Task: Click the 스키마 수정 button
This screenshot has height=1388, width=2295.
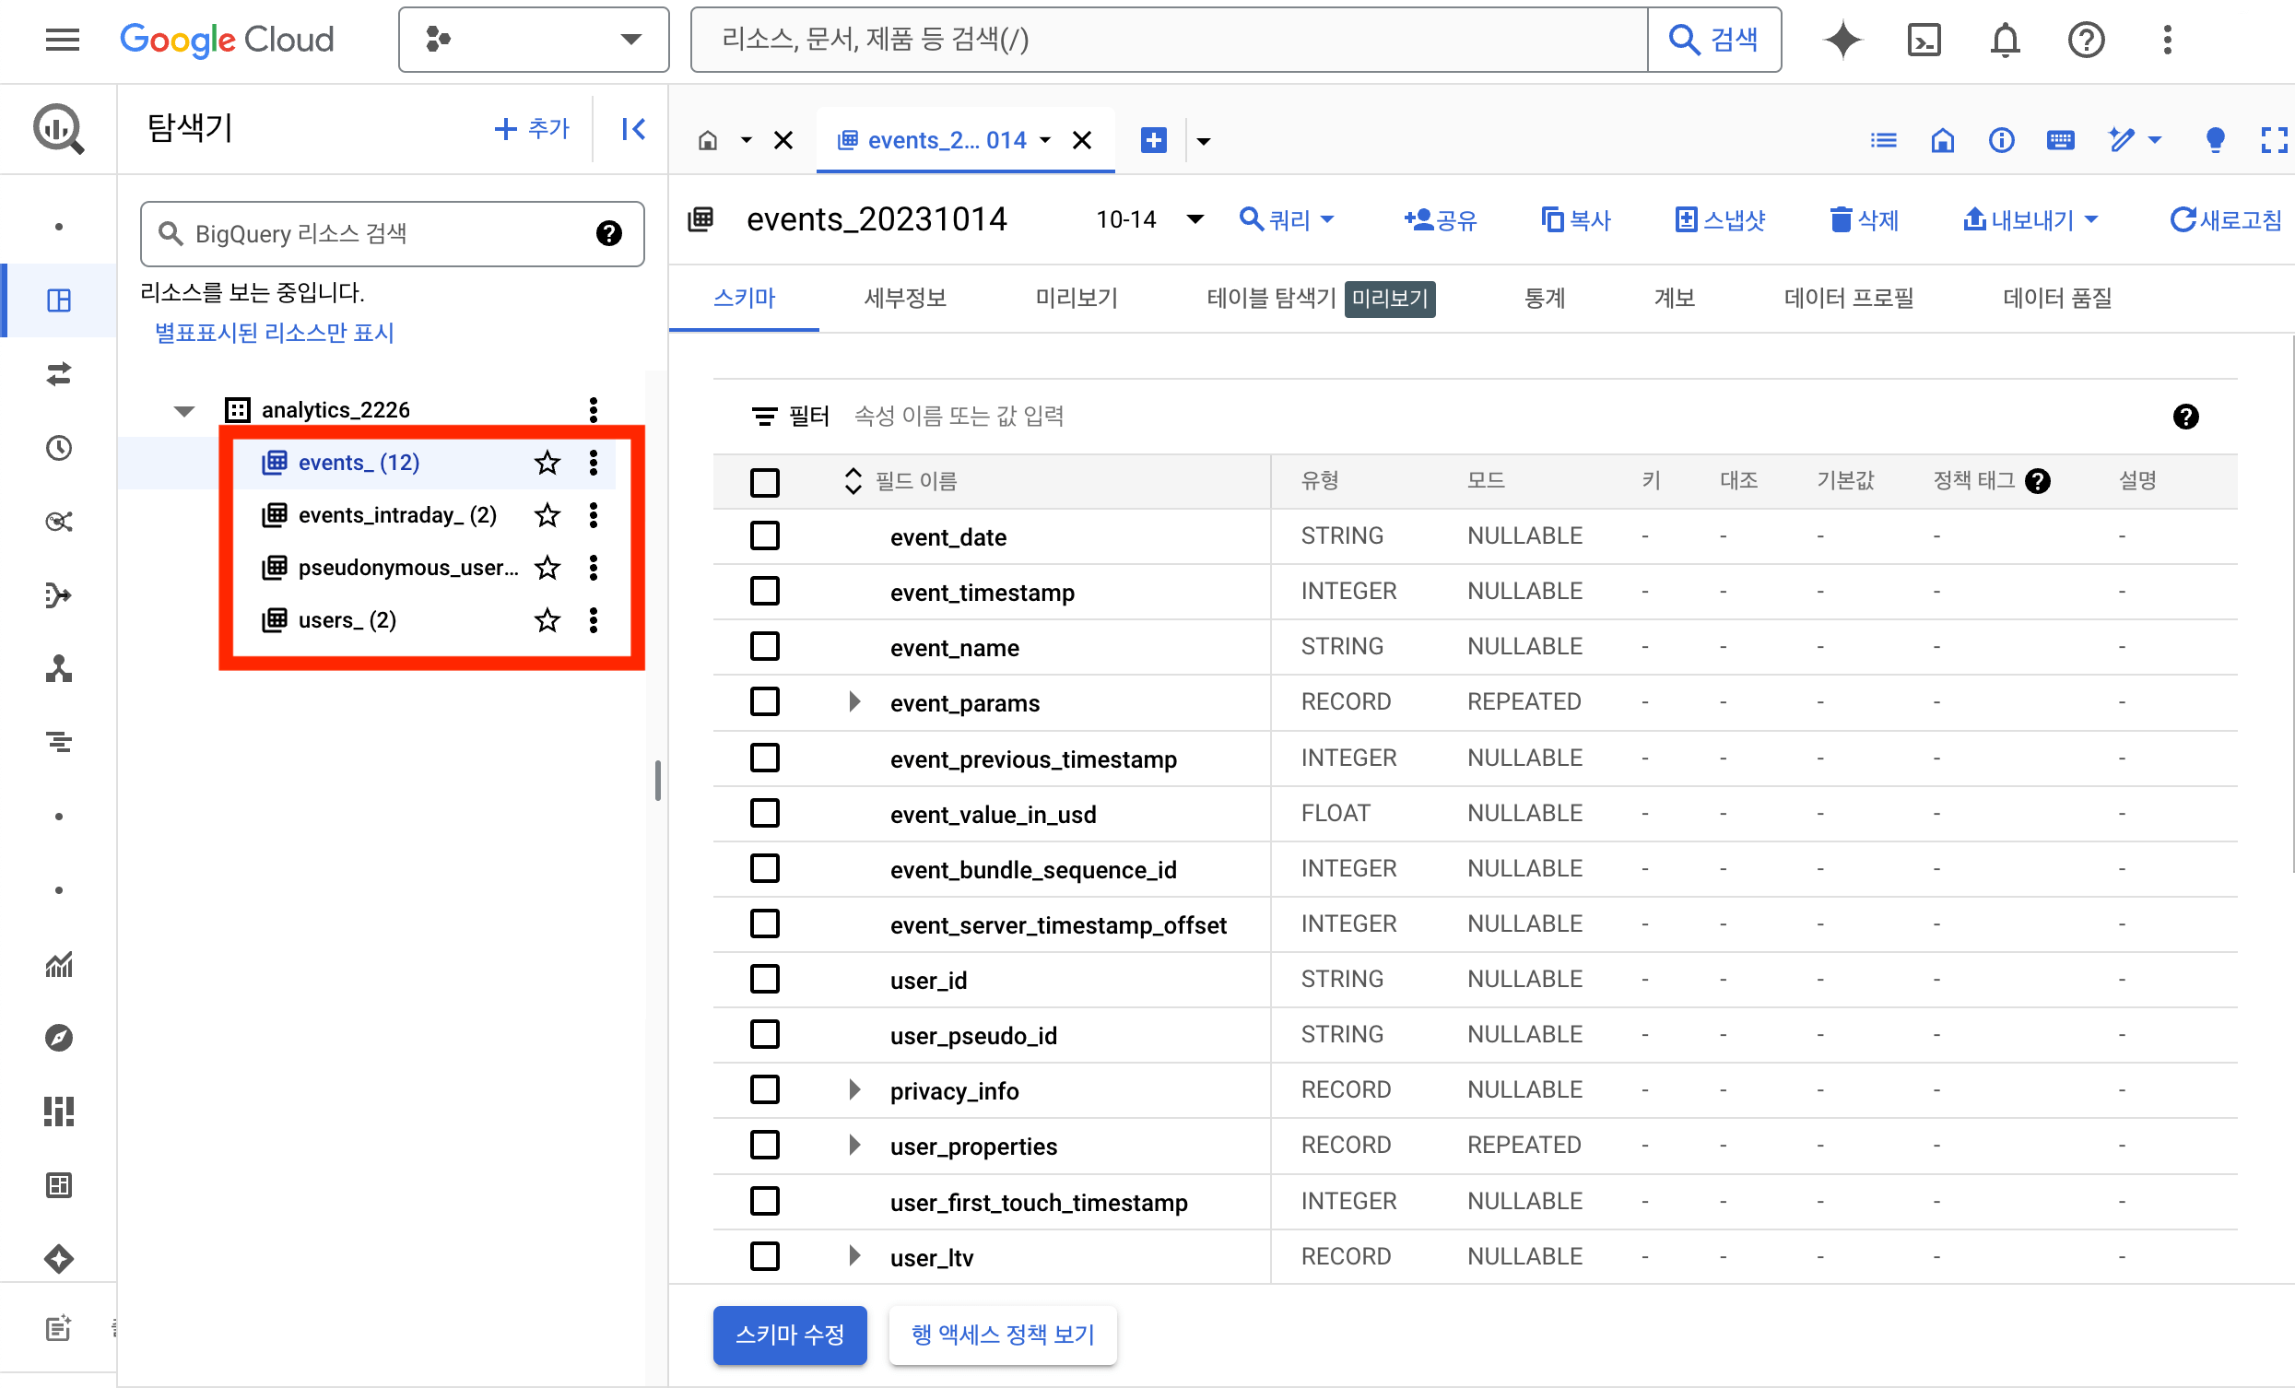Action: click(x=792, y=1335)
